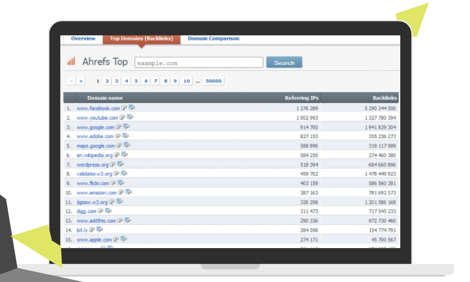The width and height of the screenshot is (470, 282).
Task: Click the blue list-search icon beside www.facebook.com
Action: click(132, 108)
